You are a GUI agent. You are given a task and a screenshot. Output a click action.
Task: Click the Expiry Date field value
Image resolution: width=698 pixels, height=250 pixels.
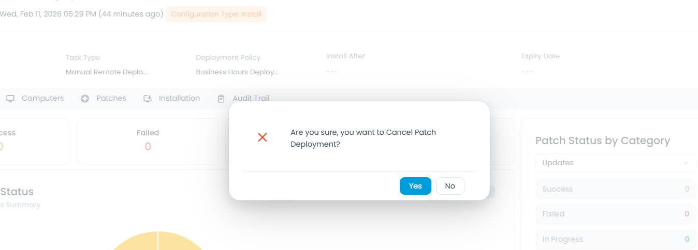pos(527,71)
